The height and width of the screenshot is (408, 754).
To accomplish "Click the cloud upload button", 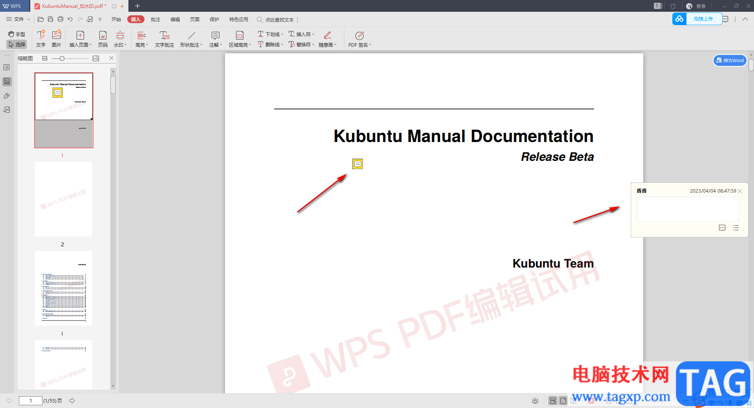I will [697, 19].
